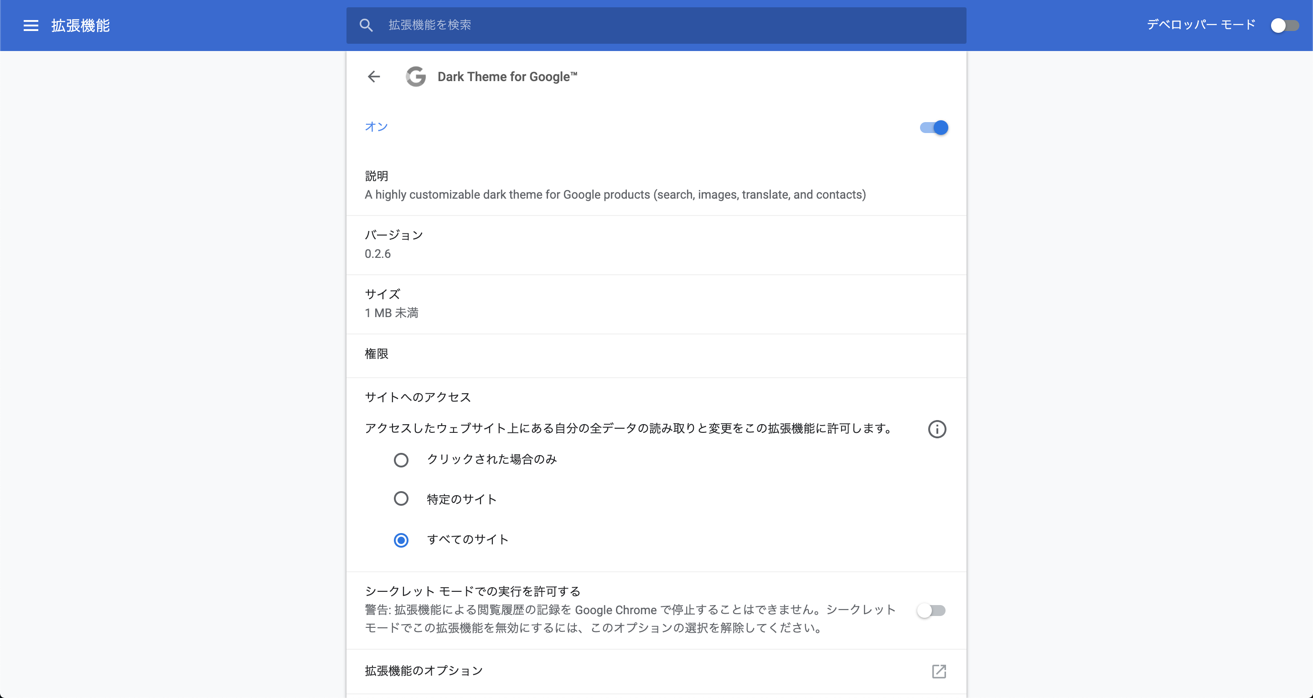The image size is (1313, 698).
Task: Click the extension description text
Action: point(615,195)
